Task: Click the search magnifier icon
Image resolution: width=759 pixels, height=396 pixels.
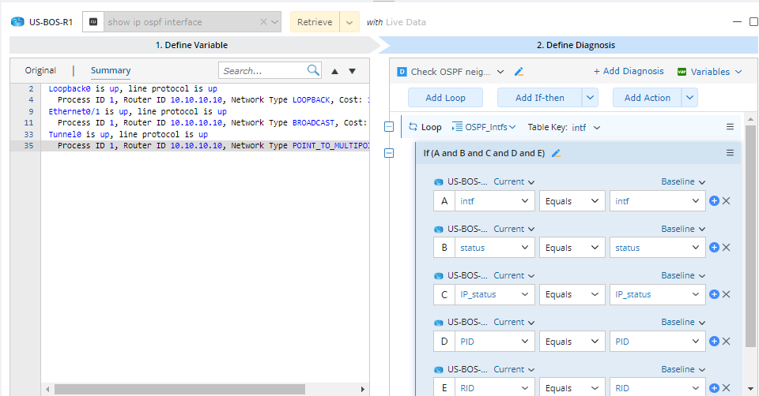Action: 314,70
